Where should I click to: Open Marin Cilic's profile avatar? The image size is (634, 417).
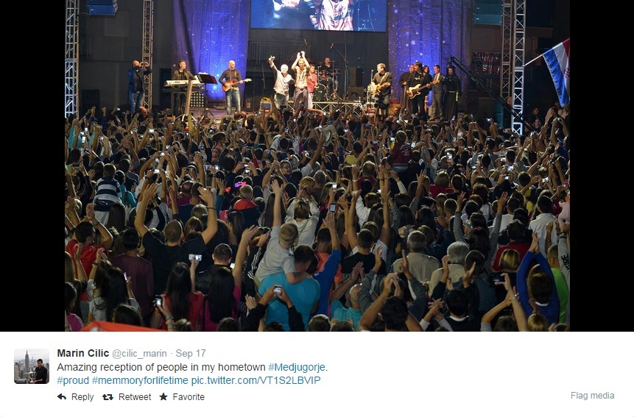(32, 366)
